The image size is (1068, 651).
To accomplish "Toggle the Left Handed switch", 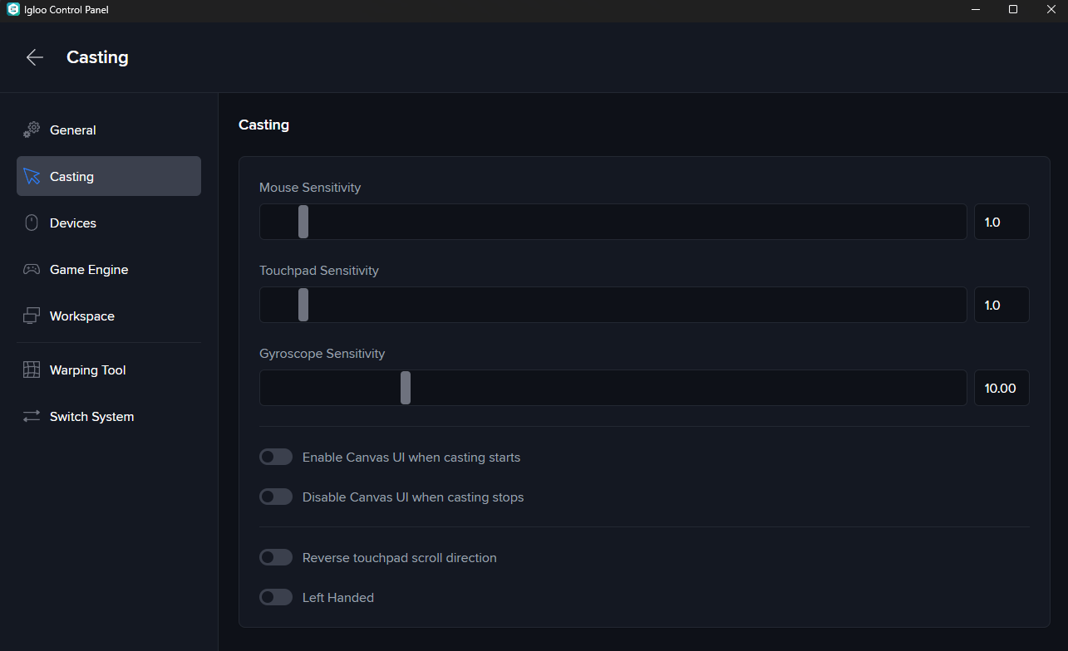I will 276,597.
